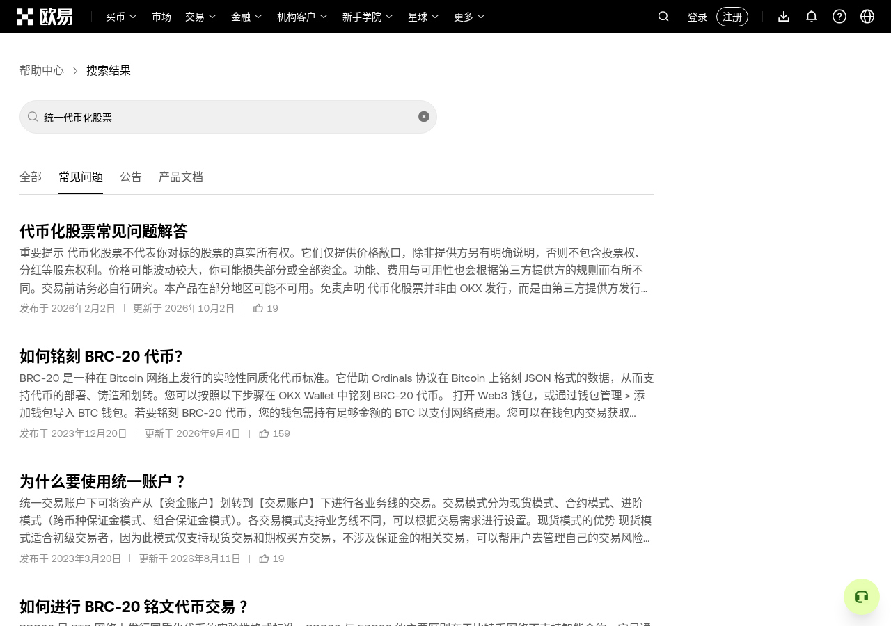This screenshot has height=626, width=891.
Task: Click the help question mark icon
Action: coord(839,17)
